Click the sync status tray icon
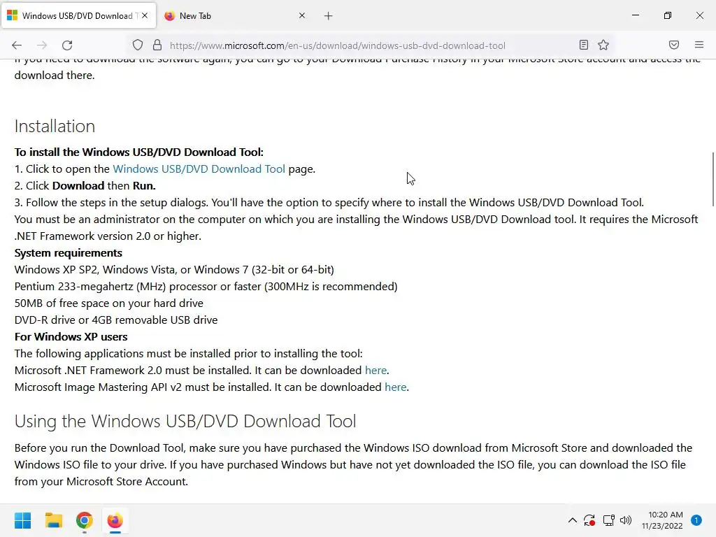 tap(589, 520)
